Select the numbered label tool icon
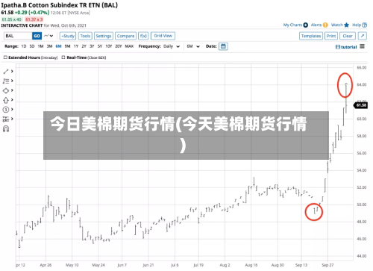Screen dimensions: 373x271 (x=6, y=110)
